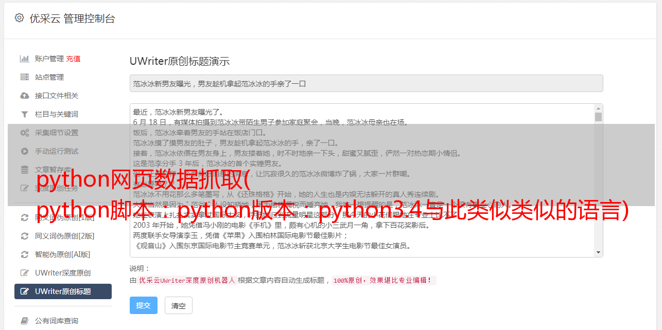Click the 100%原创，效果堪比专业编辑！ text
The width and height of the screenshot is (662, 330).
coord(384,280)
